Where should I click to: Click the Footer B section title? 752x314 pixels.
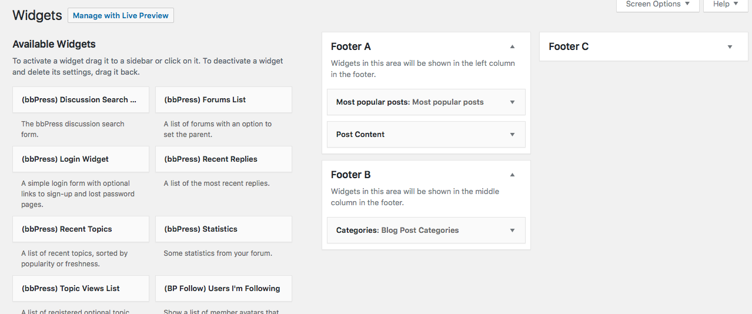tap(351, 175)
